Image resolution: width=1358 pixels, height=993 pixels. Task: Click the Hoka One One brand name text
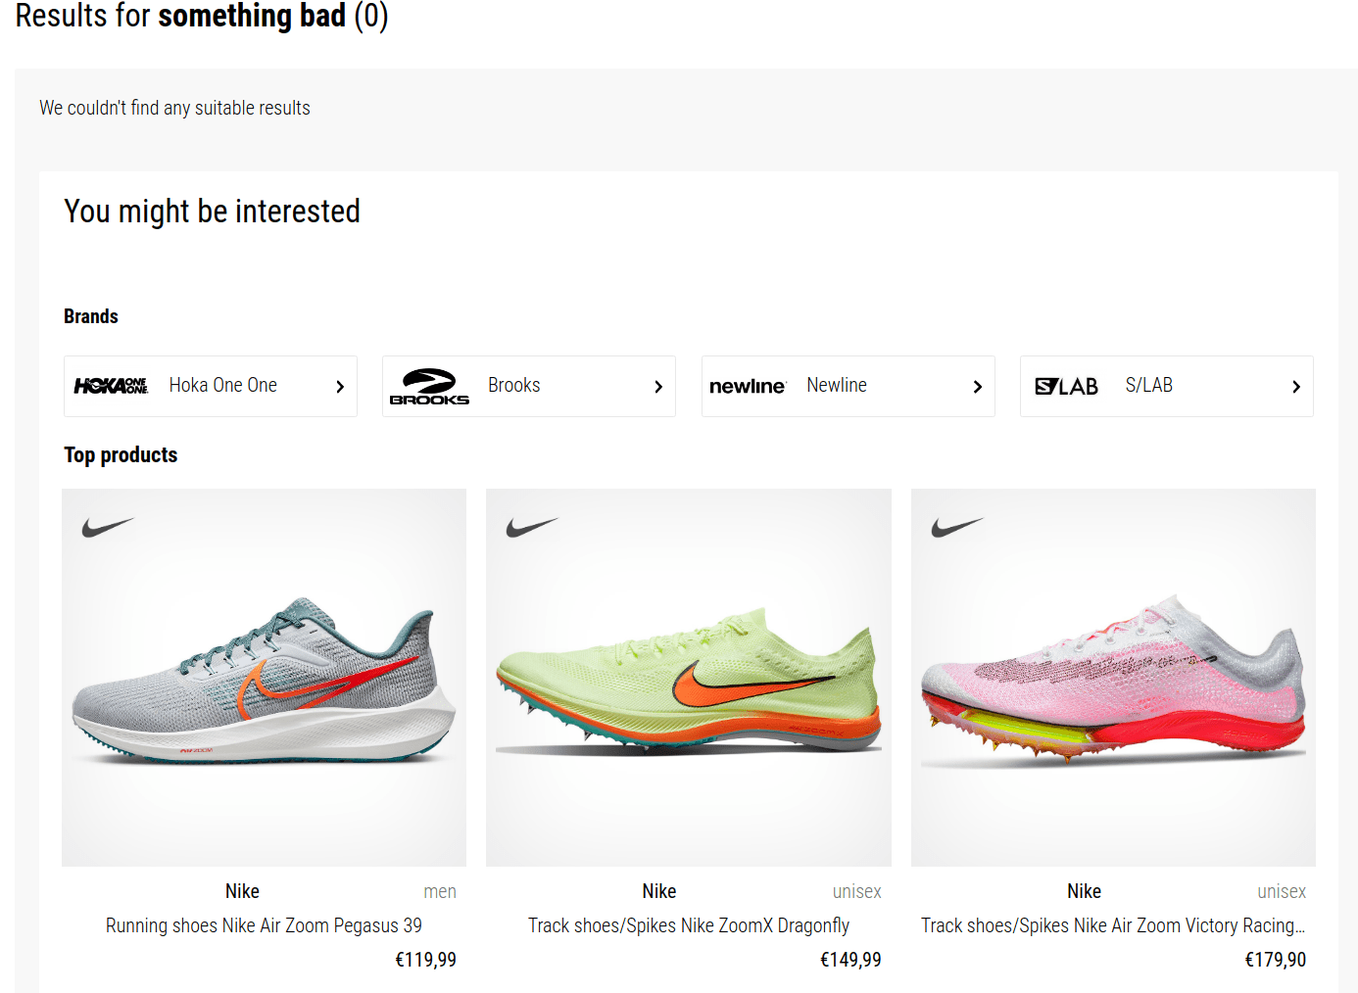222,386
